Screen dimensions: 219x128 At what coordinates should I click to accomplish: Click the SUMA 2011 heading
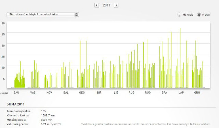coord(15,104)
